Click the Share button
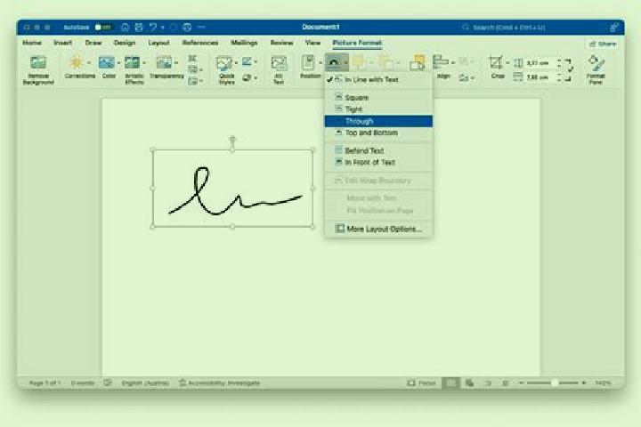This screenshot has width=641, height=427. (603, 44)
